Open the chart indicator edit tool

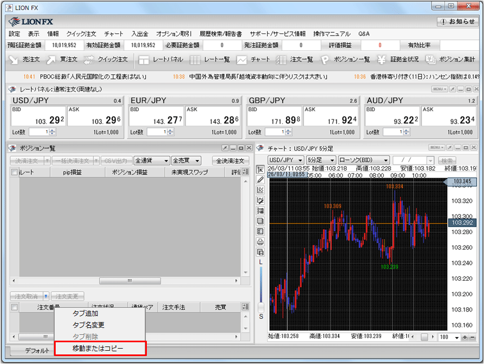coord(260,201)
